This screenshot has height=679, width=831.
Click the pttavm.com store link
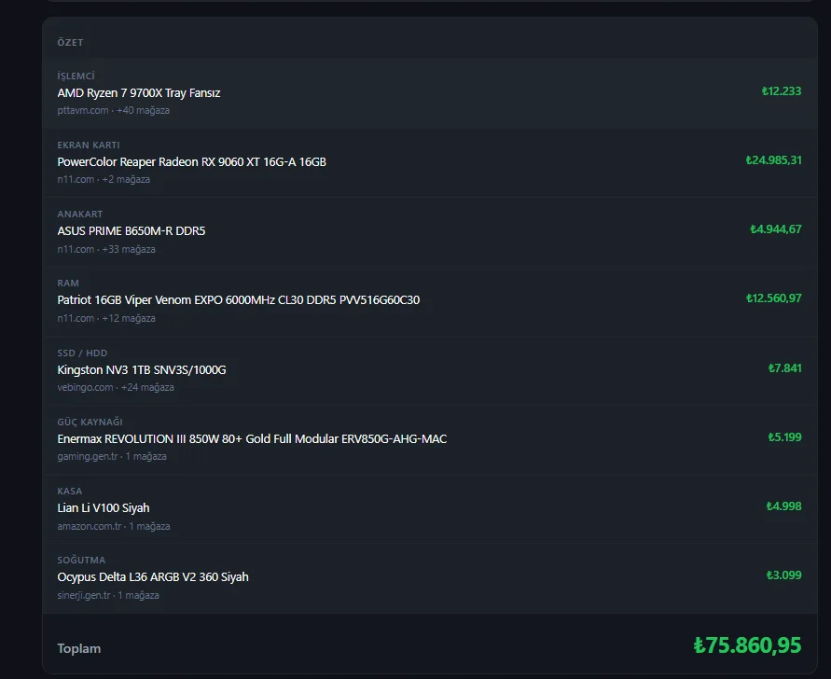(x=83, y=110)
